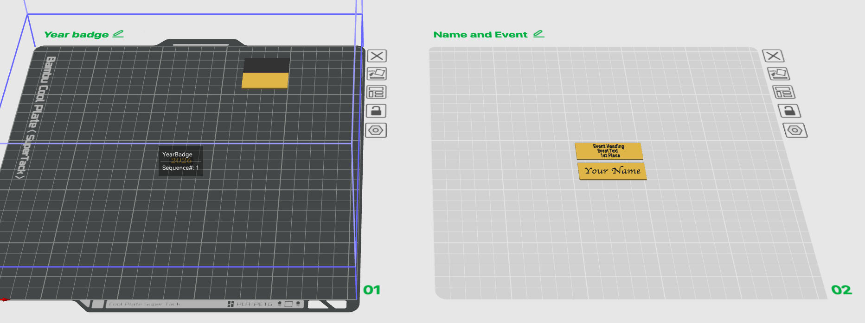Click the edit pencil next to Year badge
This screenshot has height=323, width=865.
tap(118, 34)
